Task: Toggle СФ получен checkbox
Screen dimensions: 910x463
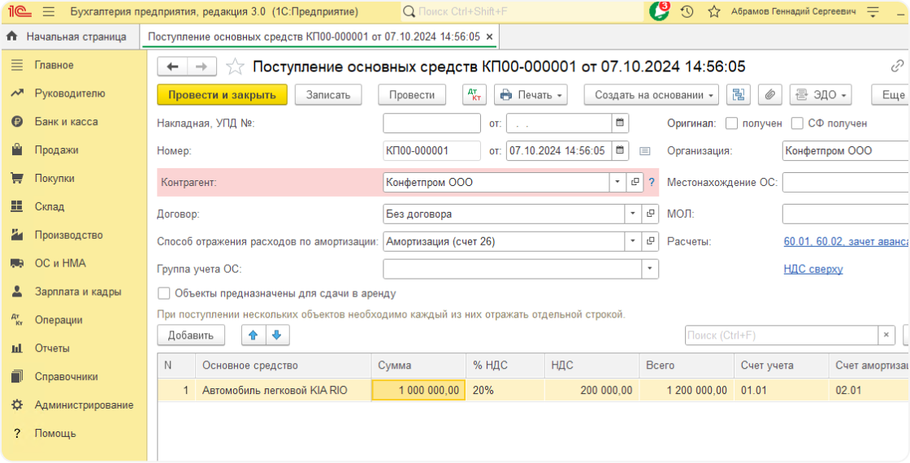Action: point(797,123)
